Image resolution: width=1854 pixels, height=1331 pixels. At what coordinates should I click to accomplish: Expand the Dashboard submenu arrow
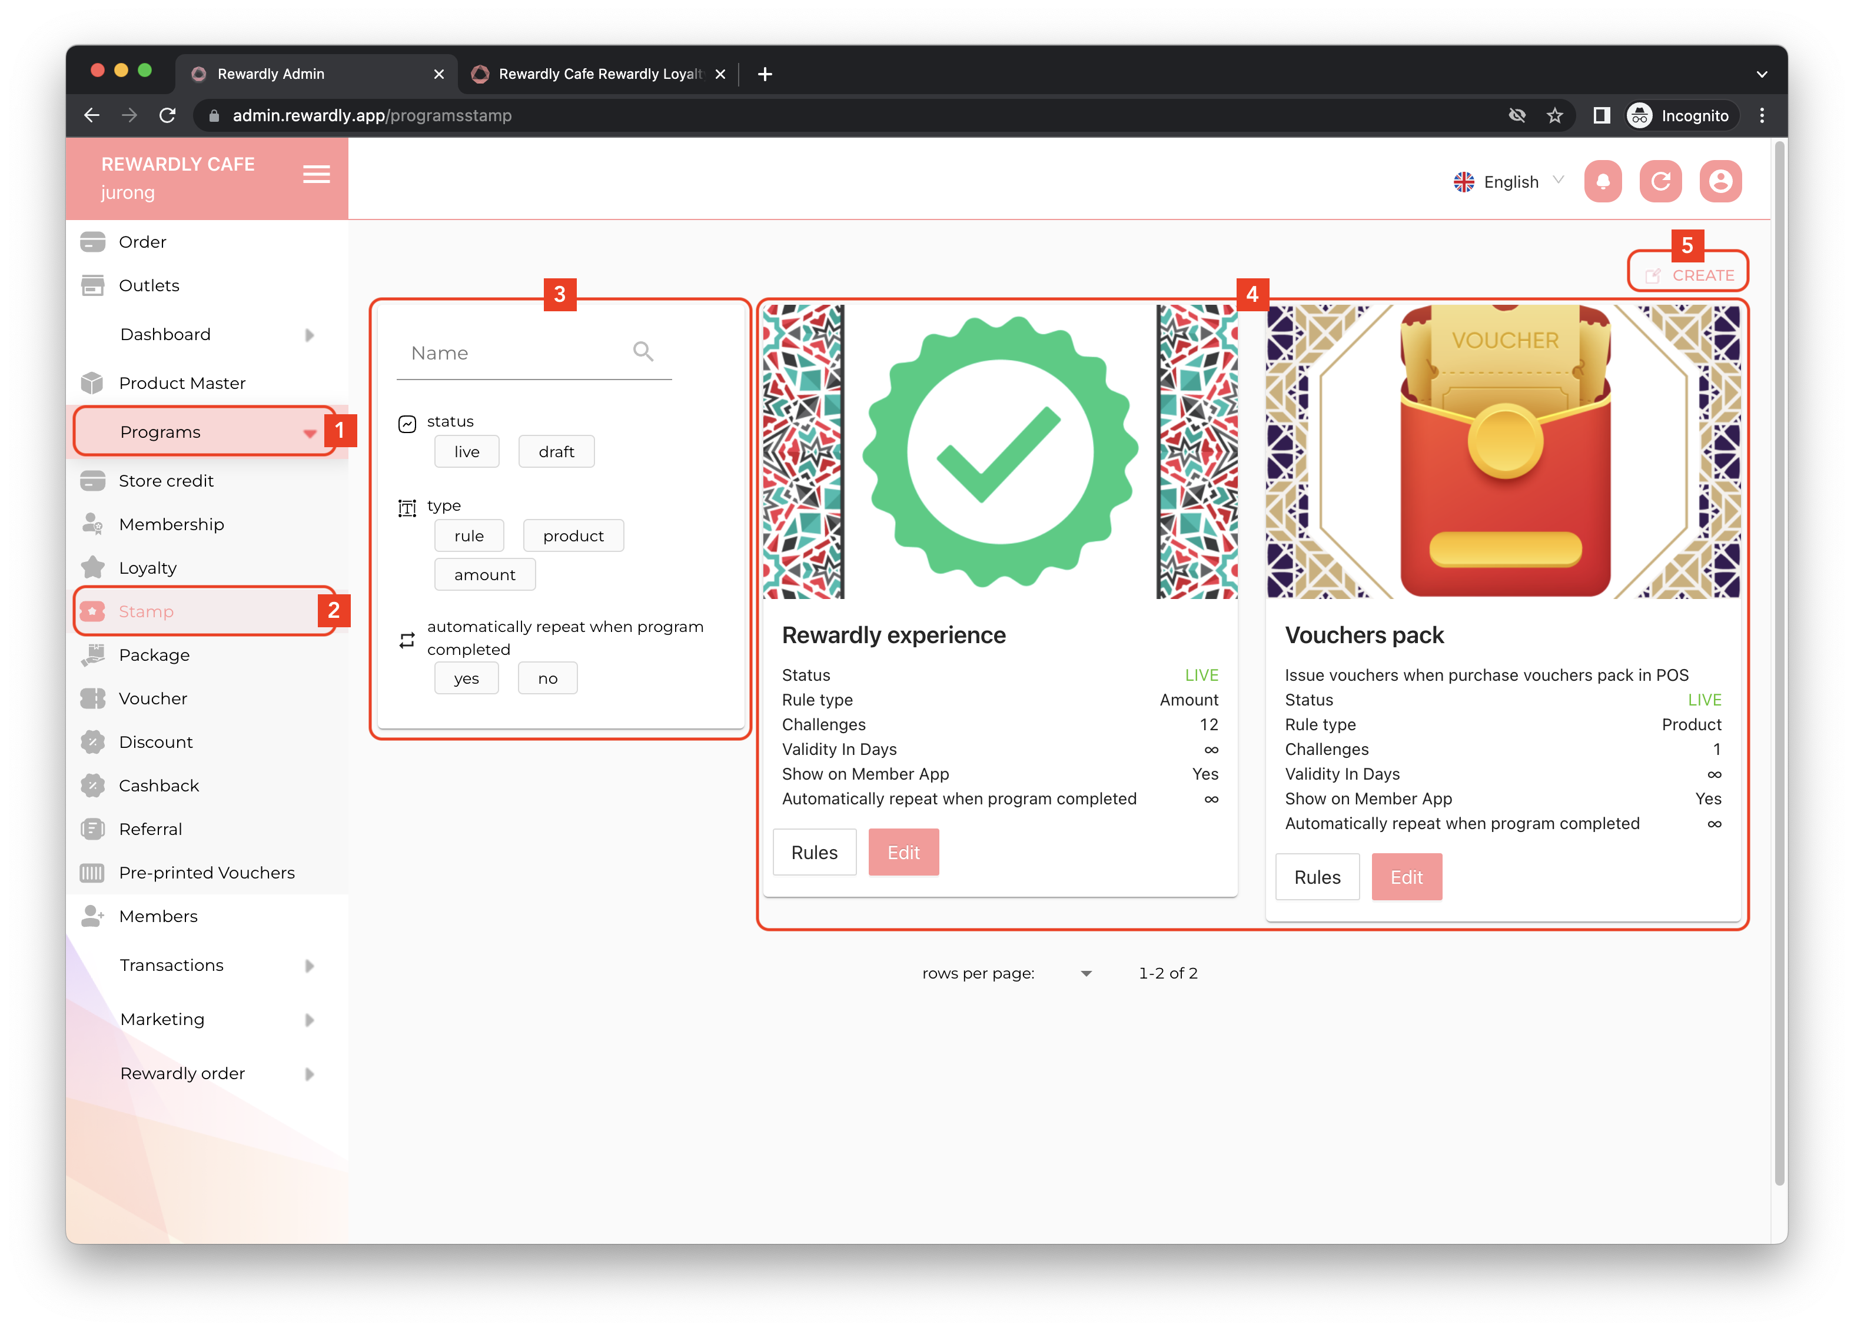coord(310,335)
